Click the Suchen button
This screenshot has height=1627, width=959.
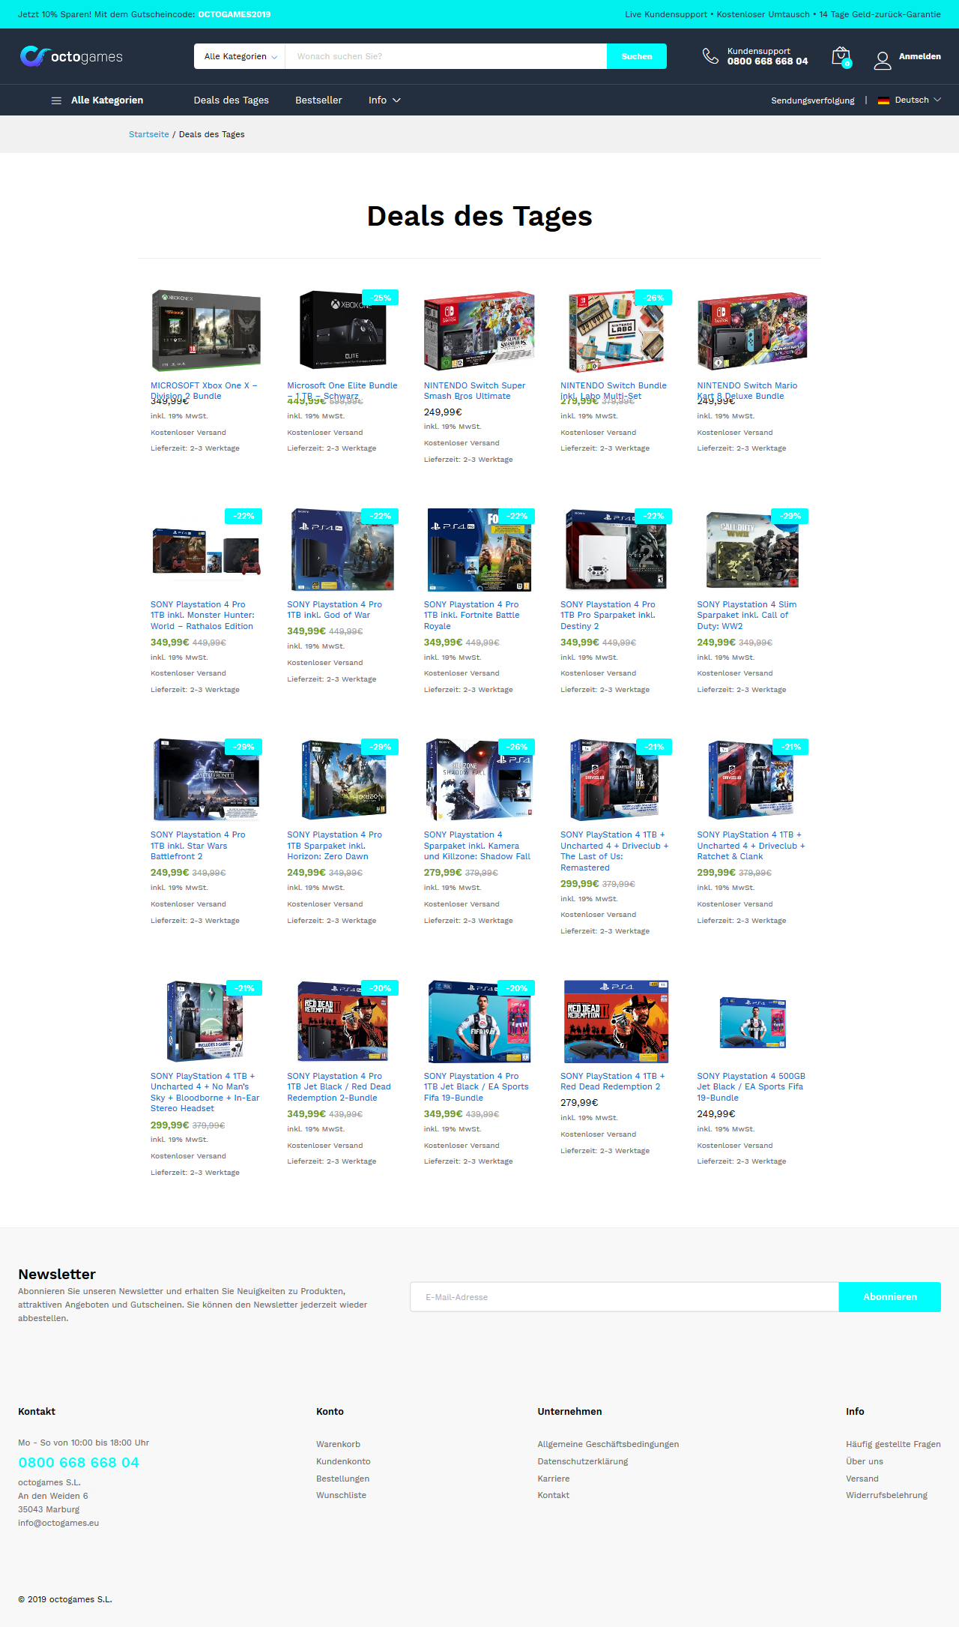(637, 56)
